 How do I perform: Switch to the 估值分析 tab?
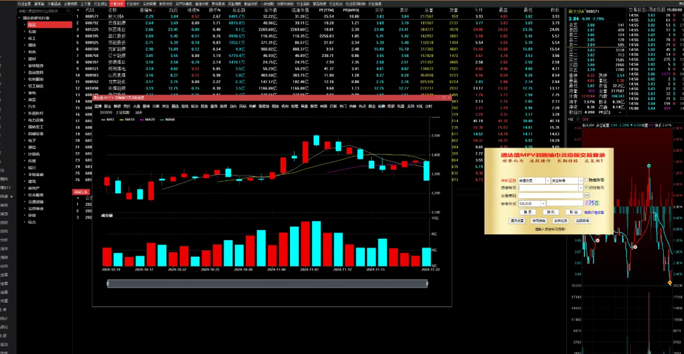201,4
